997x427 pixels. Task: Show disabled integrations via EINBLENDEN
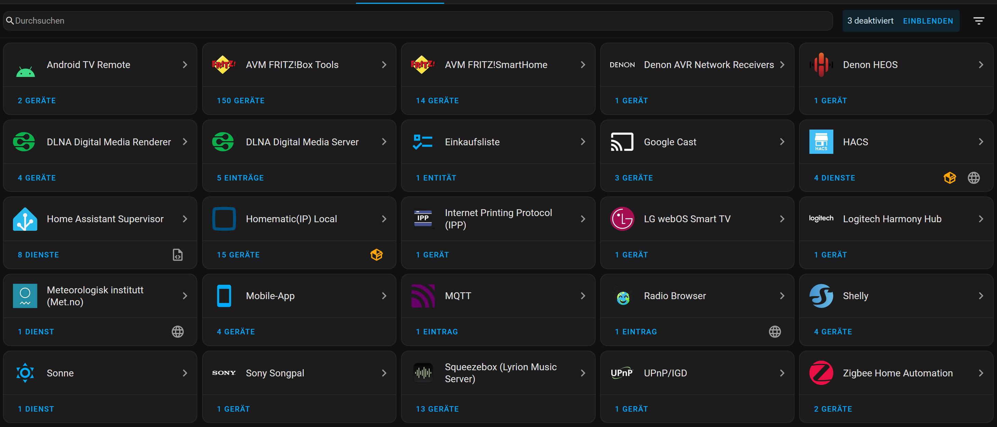tap(928, 21)
